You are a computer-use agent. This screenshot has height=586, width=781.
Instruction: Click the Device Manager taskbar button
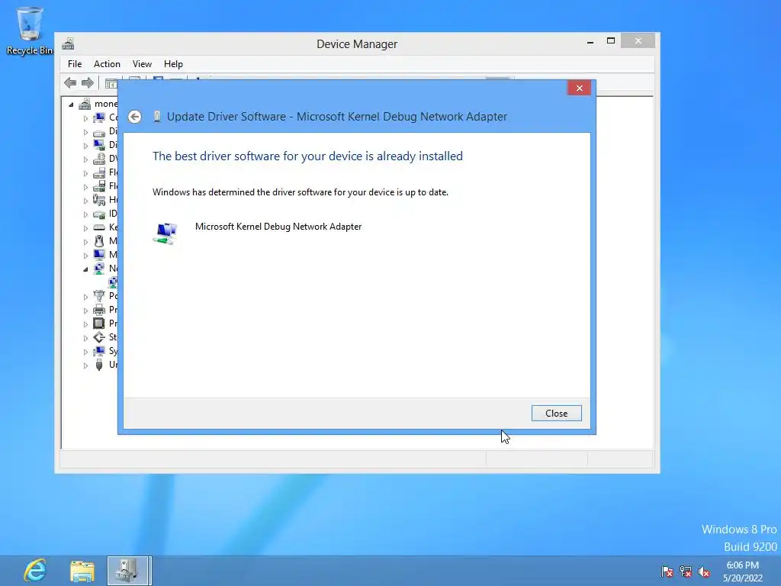[129, 571]
